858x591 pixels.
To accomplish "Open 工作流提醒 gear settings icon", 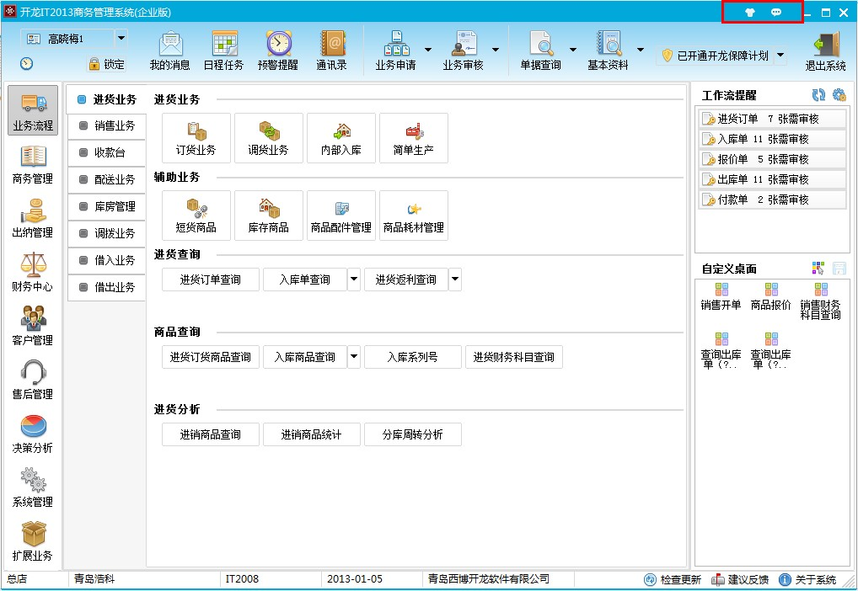I will pos(839,95).
